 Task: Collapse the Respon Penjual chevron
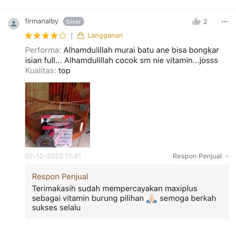coord(227,156)
